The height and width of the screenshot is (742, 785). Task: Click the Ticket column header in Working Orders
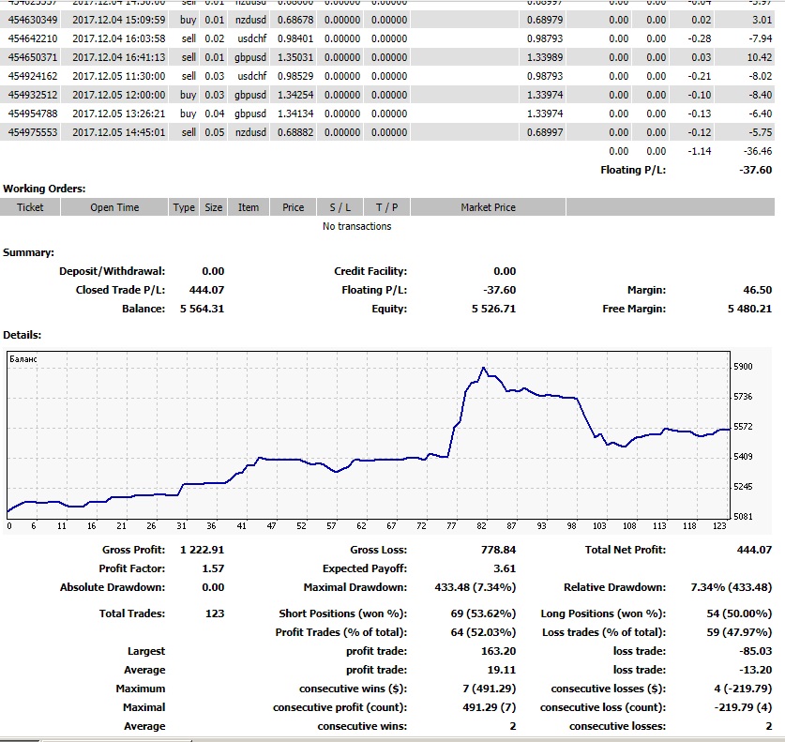[30, 207]
